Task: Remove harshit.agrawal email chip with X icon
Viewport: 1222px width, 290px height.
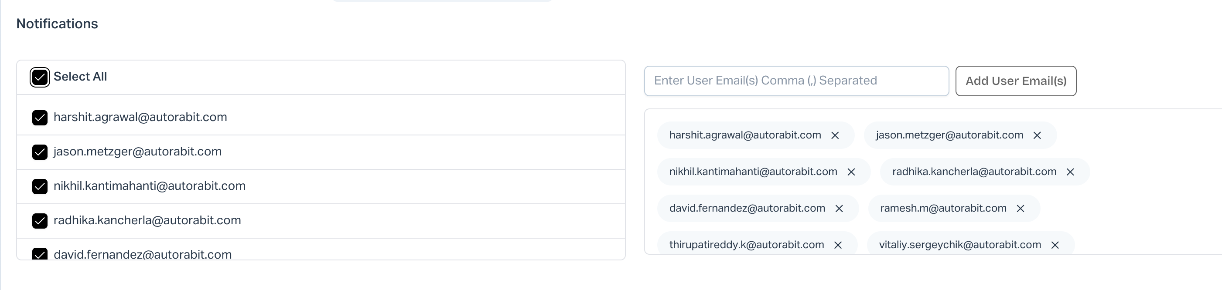Action: coord(835,135)
